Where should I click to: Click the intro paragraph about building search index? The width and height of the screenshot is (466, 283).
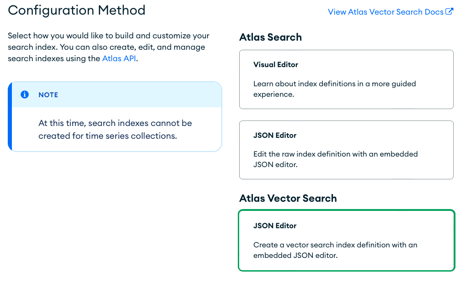[x=108, y=47]
